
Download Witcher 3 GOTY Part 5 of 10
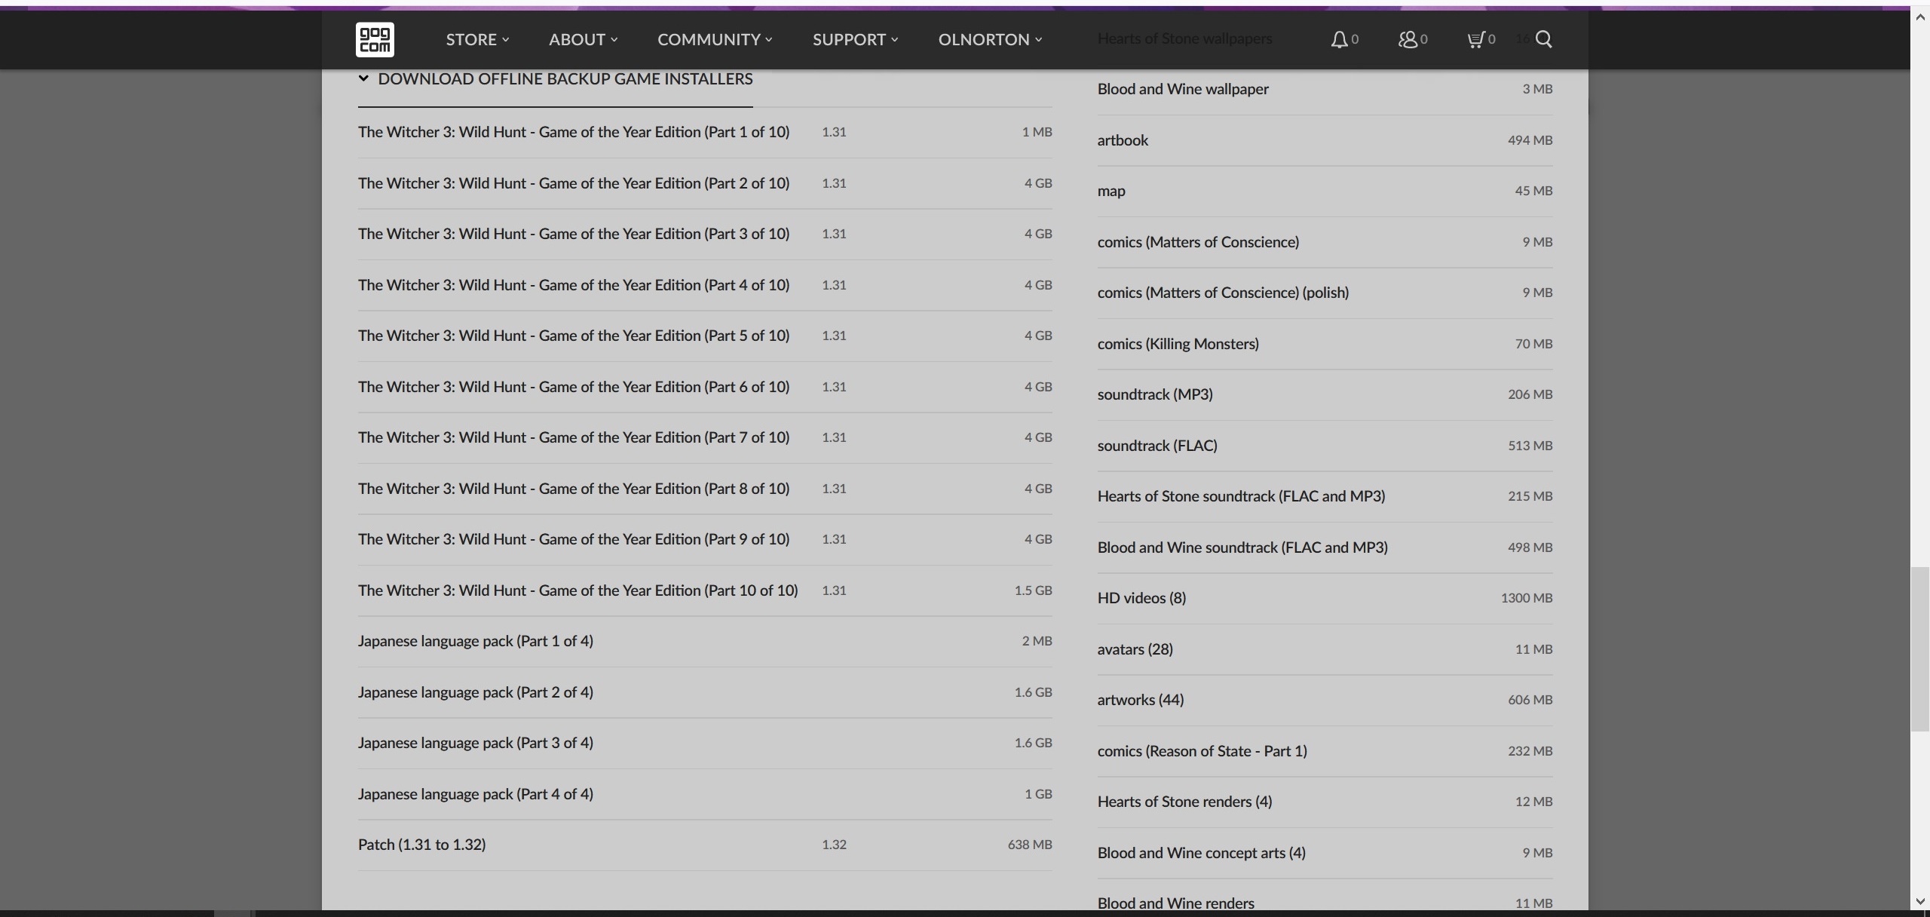[x=705, y=336]
